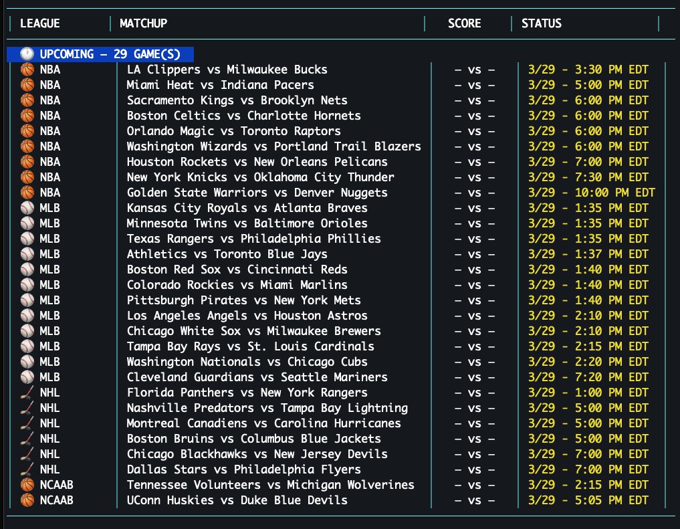
Task: Click baseball icon on Kansas City Royals row
Action: point(27,208)
